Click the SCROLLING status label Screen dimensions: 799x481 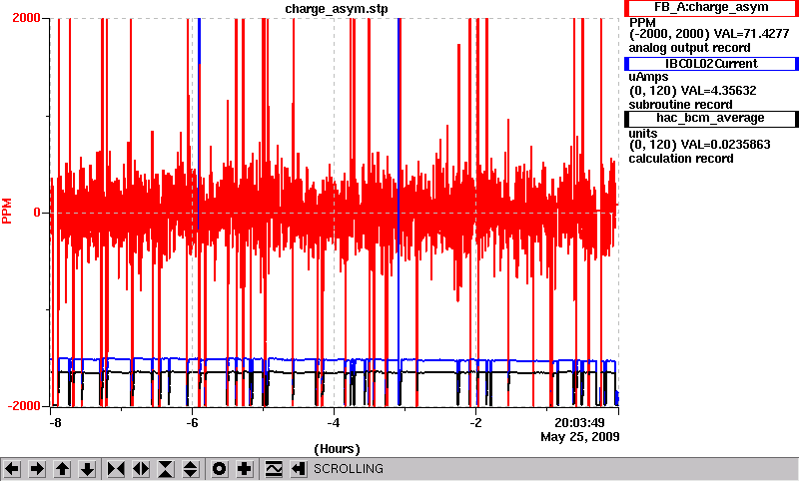348,469
